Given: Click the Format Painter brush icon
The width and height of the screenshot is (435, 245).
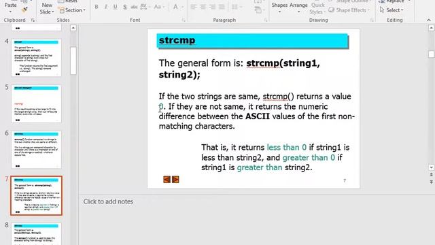Looking at the screenshot, I should pos(24,10).
